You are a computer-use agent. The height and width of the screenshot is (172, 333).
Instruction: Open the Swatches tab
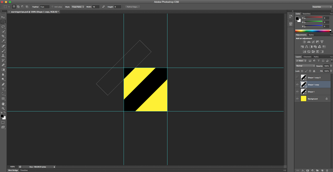(x=306, y=14)
